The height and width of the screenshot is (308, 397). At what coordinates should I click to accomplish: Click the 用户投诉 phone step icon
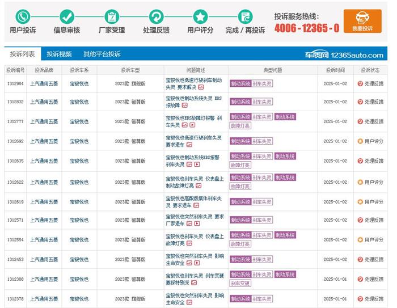(23, 16)
